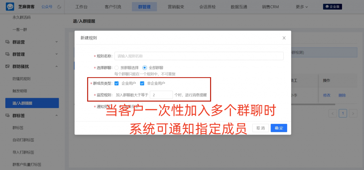Focus the 规则名称 input field
This screenshot has height=170, width=364.
(x=199, y=56)
